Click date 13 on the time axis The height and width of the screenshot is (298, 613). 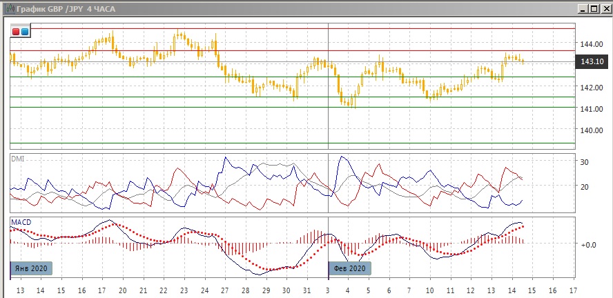coord(20,290)
